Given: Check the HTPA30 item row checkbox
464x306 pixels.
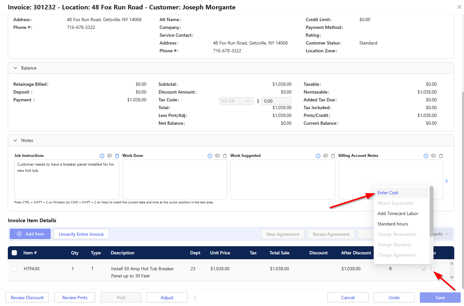Looking at the screenshot, I should point(14,269).
